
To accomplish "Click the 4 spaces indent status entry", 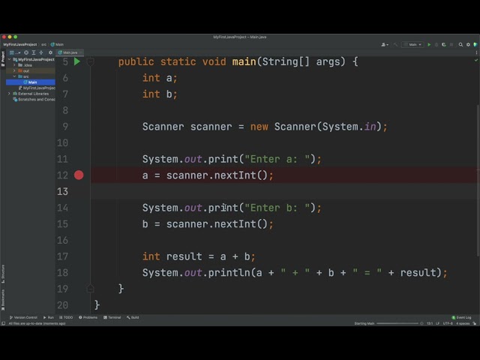I will (463, 323).
